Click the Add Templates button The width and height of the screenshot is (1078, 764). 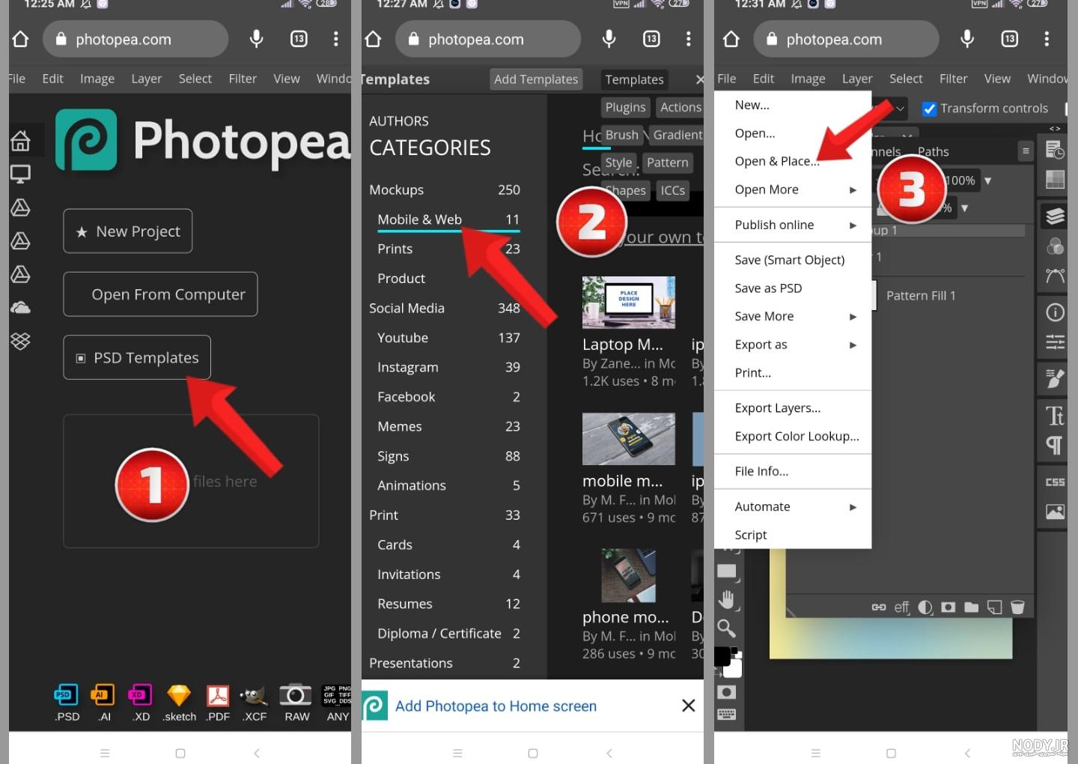(x=536, y=79)
